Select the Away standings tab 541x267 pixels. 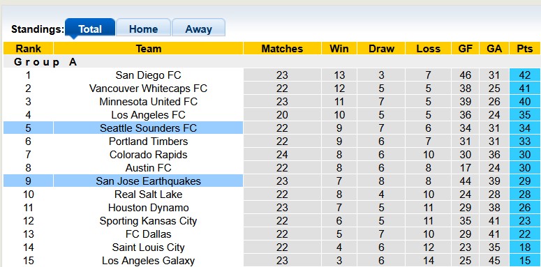198,29
